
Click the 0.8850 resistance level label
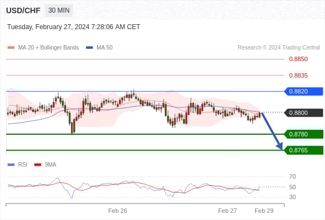tap(298, 59)
